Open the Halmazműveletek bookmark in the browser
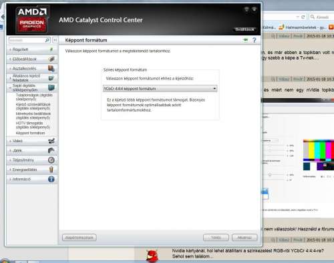This screenshot has height=263, width=334. (303, 27)
